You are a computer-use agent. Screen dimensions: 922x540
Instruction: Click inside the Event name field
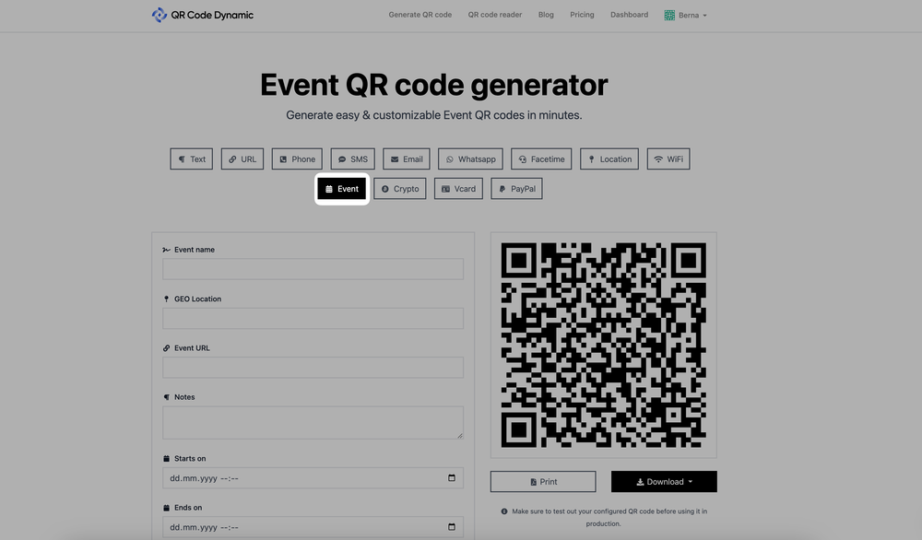(312, 268)
